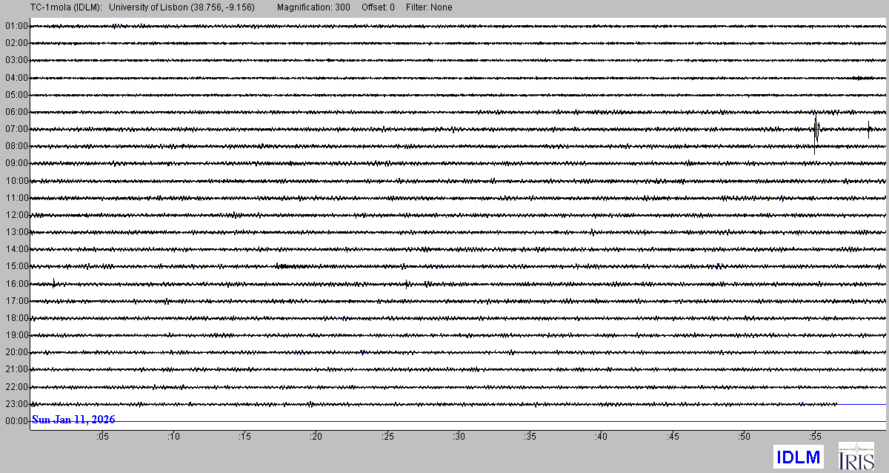Click the :05 minute axis label

(101, 437)
